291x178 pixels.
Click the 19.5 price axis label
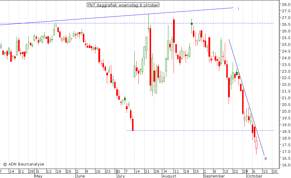[286, 118]
